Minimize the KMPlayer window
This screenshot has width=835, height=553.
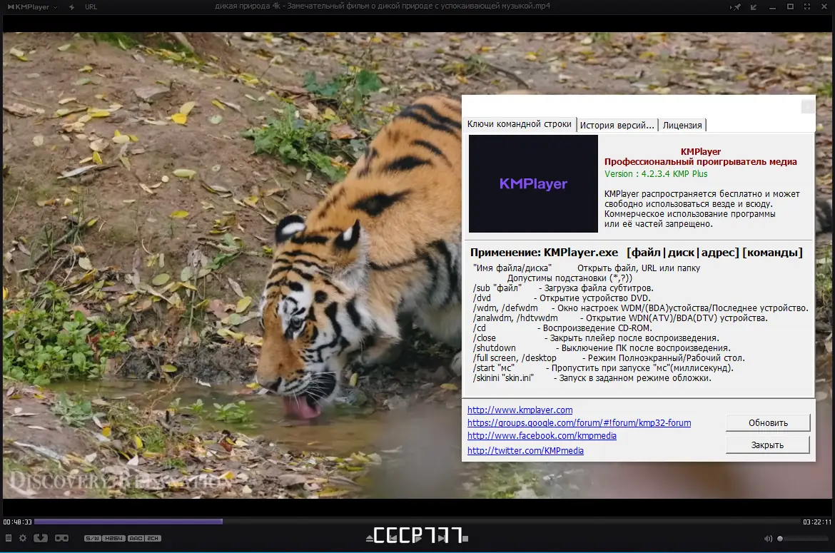(772, 7)
